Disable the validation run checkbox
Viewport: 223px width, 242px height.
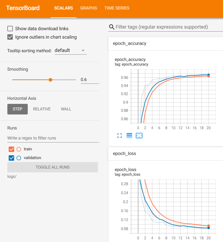[x=11, y=158]
